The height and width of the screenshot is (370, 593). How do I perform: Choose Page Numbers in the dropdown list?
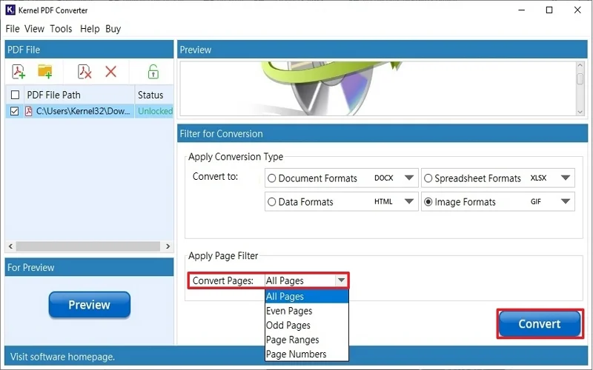pyautogui.click(x=307, y=354)
